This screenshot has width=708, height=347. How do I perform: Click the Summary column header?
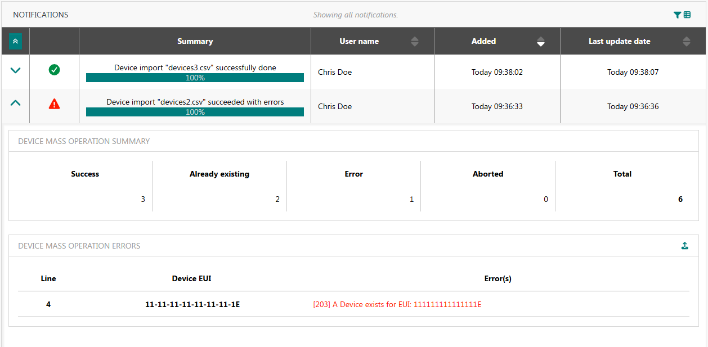pyautogui.click(x=195, y=41)
